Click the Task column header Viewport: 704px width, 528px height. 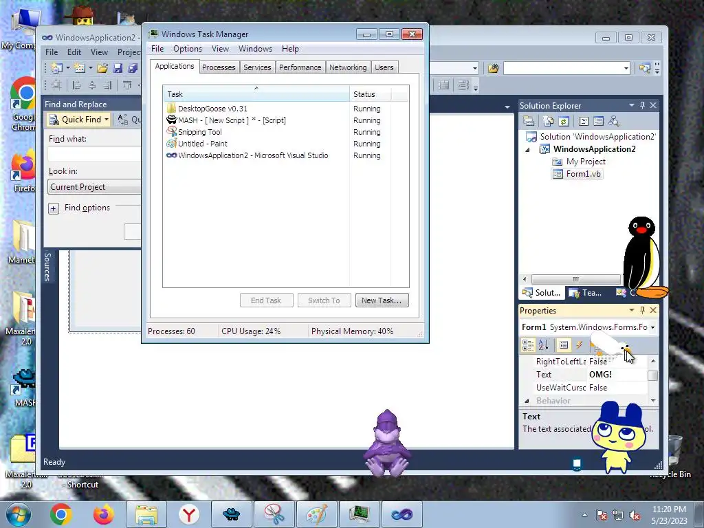pyautogui.click(x=256, y=94)
